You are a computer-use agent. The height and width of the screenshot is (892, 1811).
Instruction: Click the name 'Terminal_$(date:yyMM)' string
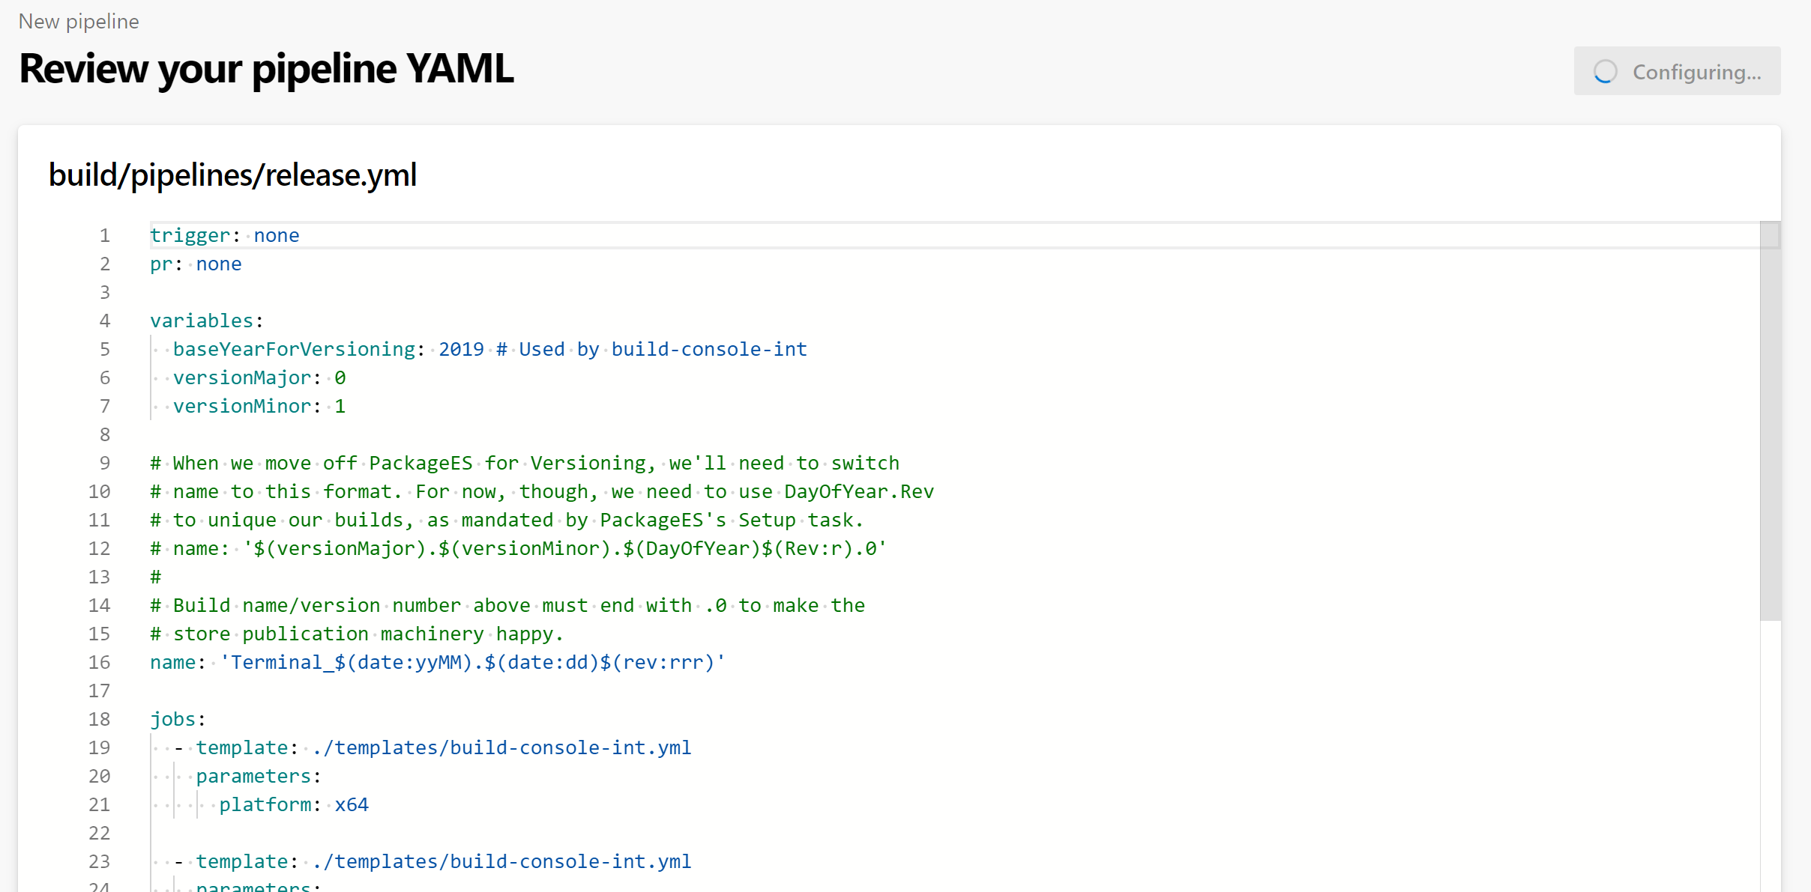[x=473, y=662]
